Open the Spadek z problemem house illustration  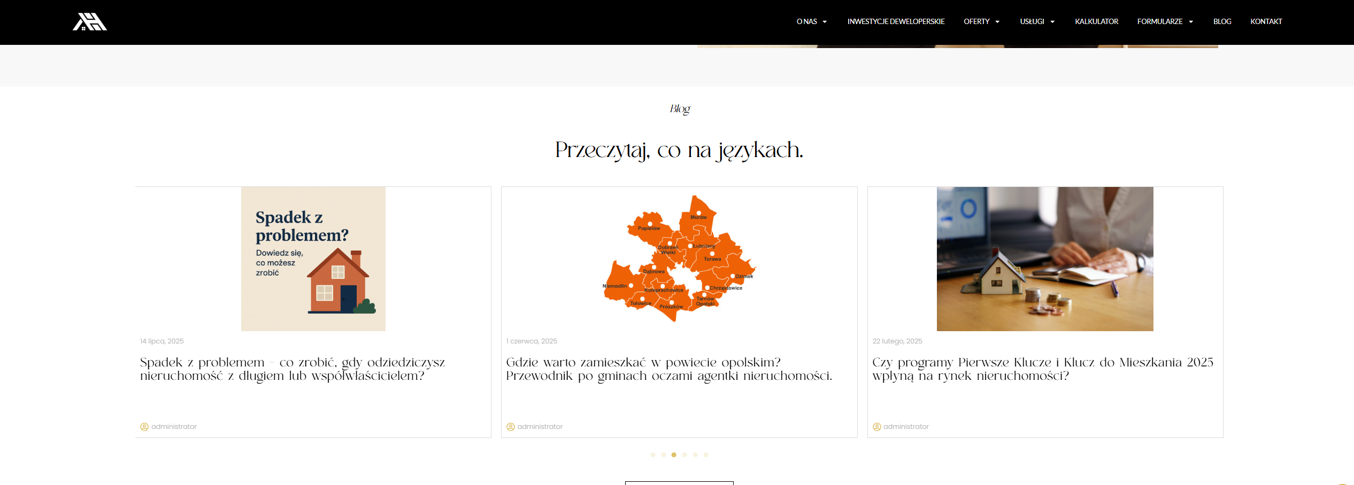coord(313,259)
